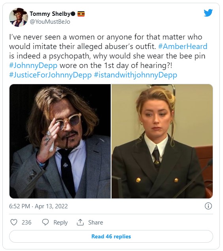This screenshot has width=223, height=251.
Task: Click the reply speech bubble icon
Action: tap(45, 222)
